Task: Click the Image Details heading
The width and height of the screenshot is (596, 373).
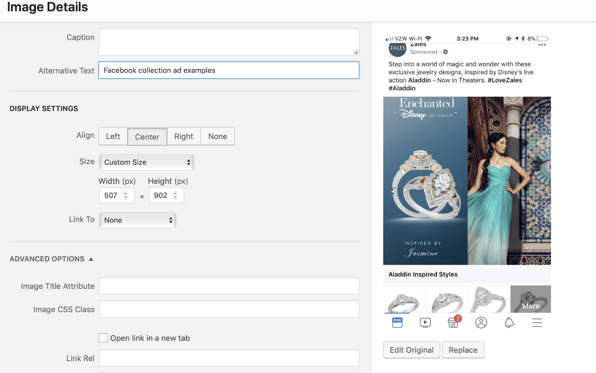Action: [47, 7]
